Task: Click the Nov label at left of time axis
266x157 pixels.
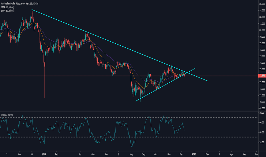Action: click(x=19, y=154)
